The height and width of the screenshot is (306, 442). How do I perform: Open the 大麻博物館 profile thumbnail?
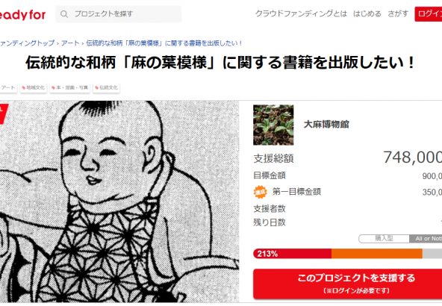(x=273, y=125)
